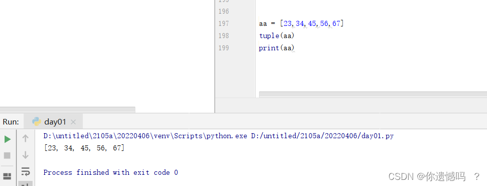Image resolution: width=487 pixels, height=186 pixels.
Task: Close the day01 run tab
Action: (x=73, y=122)
